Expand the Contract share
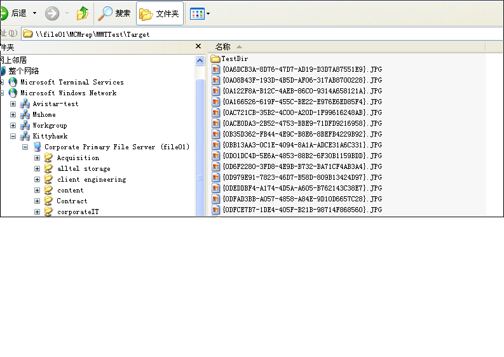The height and width of the screenshot is (357, 504). pyautogui.click(x=37, y=201)
